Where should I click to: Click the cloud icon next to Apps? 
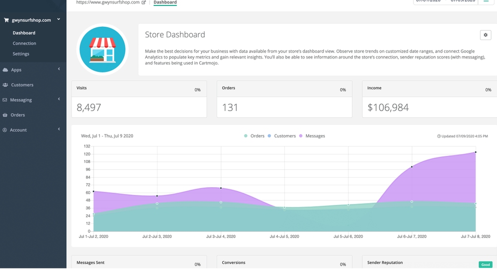[5, 70]
